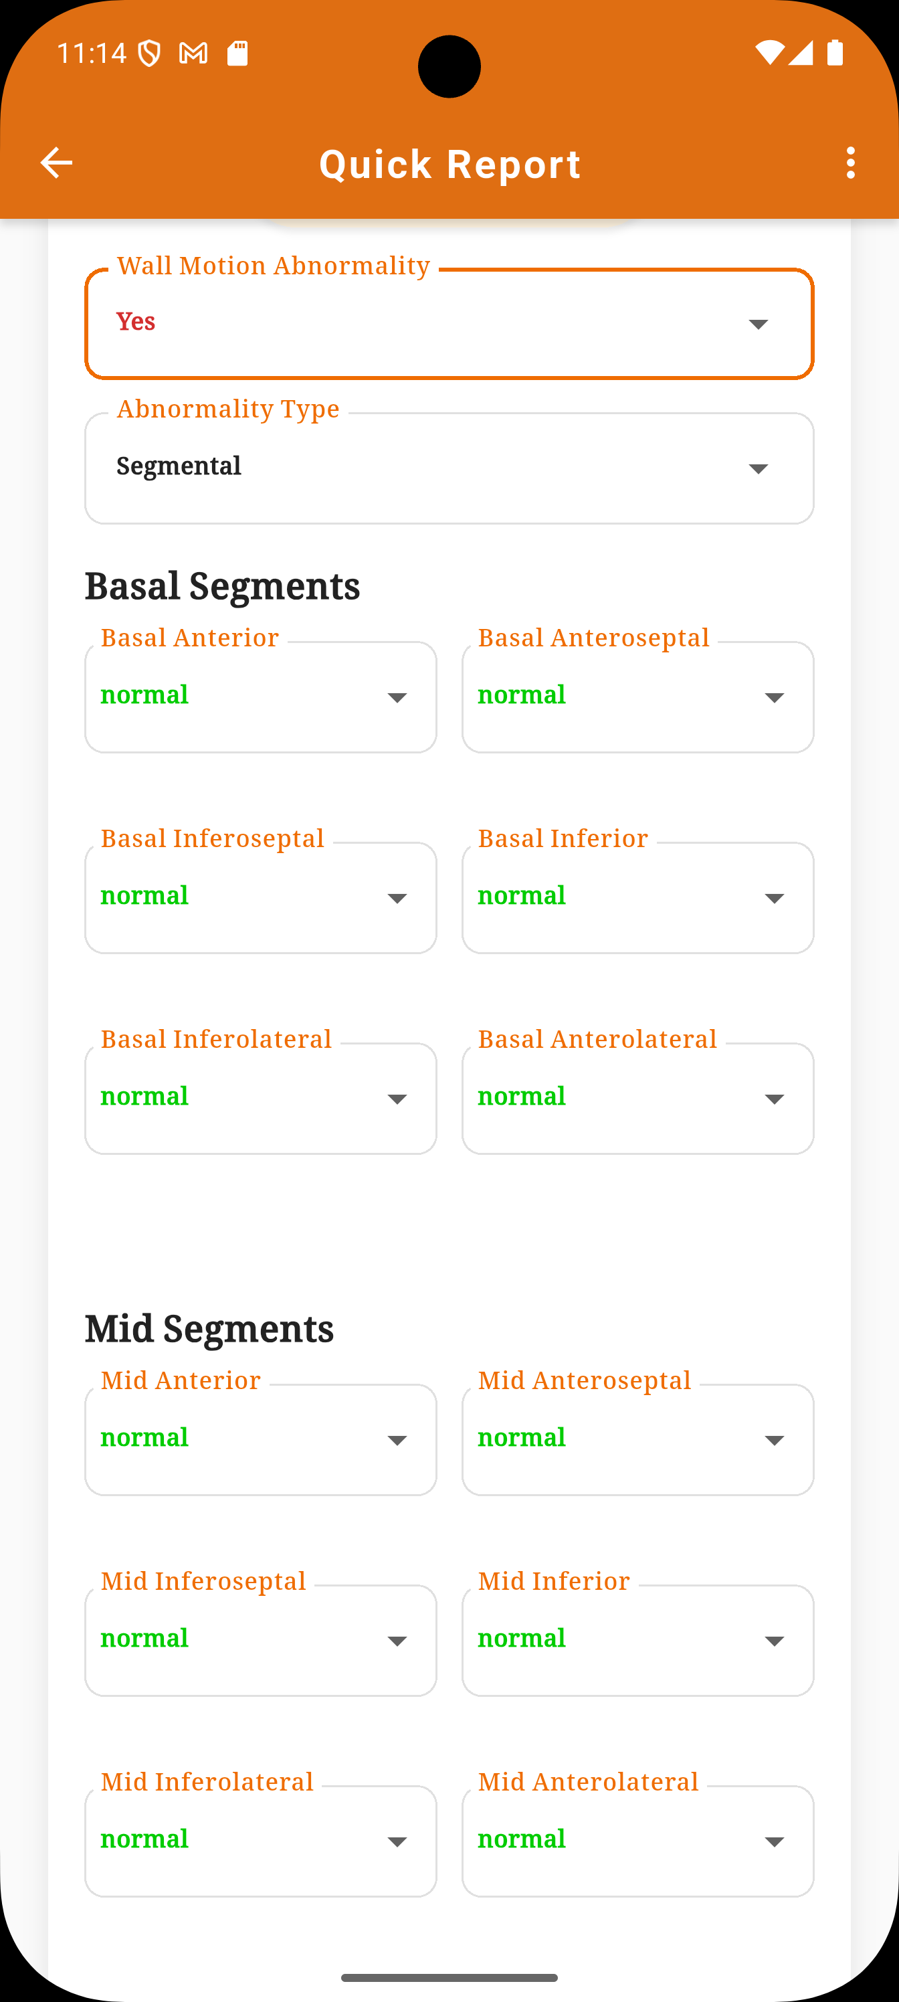Screen dimensions: 899x2002
Task: Tap the cellular signal icon
Action: click(800, 53)
